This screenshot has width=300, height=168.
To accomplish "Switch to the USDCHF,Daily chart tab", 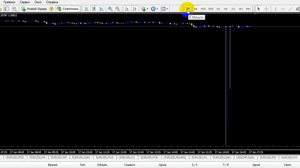I will pyautogui.click(x=245, y=158).
